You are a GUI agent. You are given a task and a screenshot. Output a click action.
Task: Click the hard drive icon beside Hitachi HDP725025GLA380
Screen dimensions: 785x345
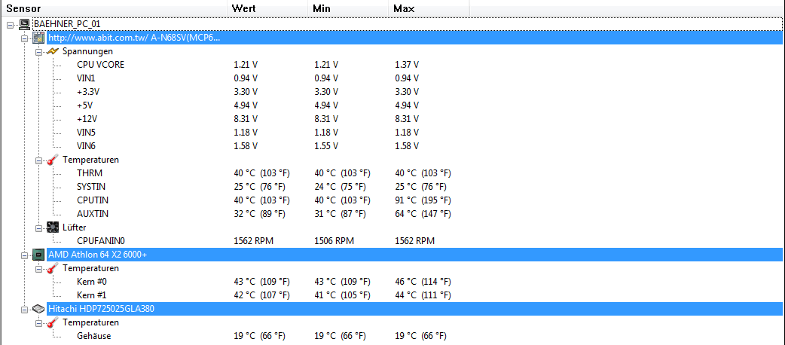pos(38,309)
